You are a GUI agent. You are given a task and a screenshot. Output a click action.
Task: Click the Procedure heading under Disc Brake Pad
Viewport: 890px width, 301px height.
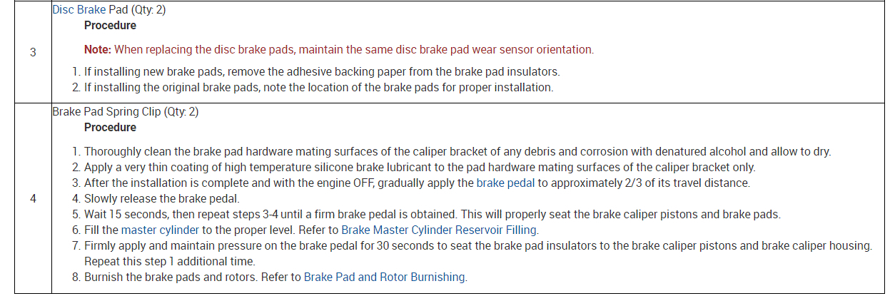pos(110,26)
